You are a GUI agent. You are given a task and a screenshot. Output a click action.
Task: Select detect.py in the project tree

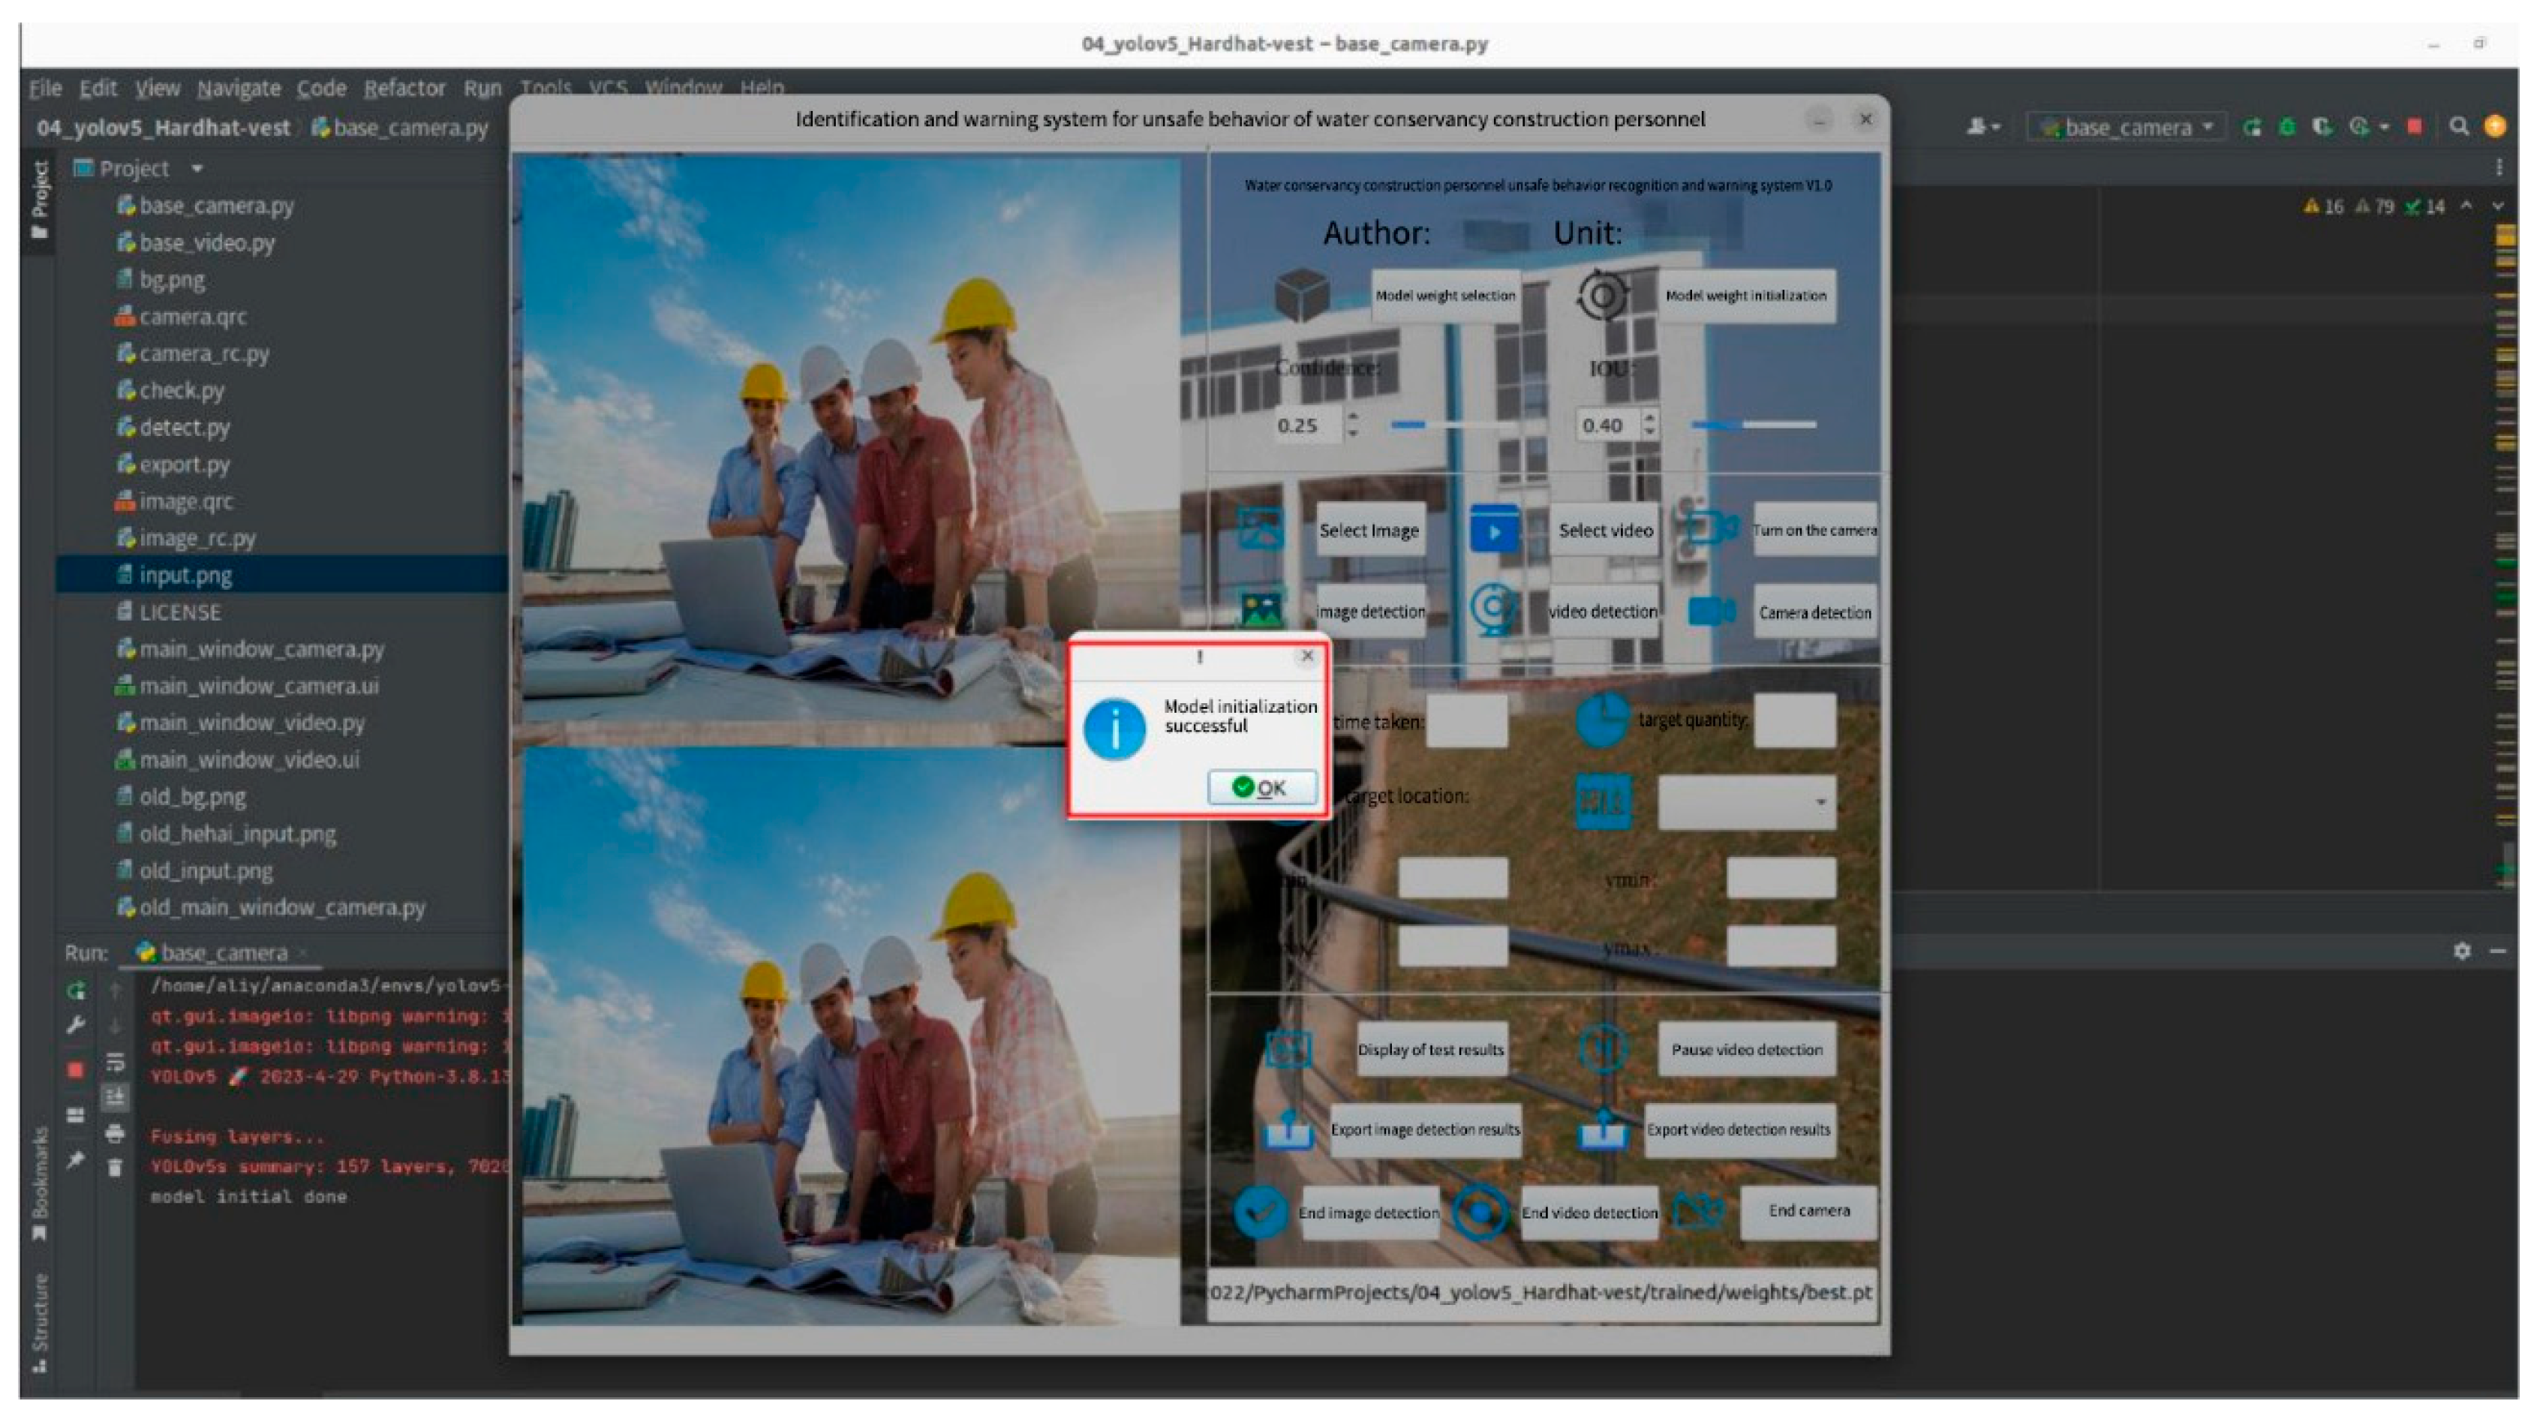184,428
